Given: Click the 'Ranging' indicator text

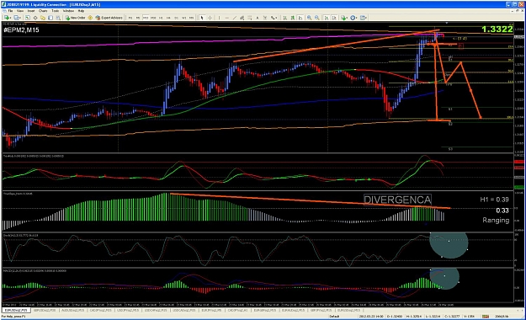Looking at the screenshot, I should [496, 221].
